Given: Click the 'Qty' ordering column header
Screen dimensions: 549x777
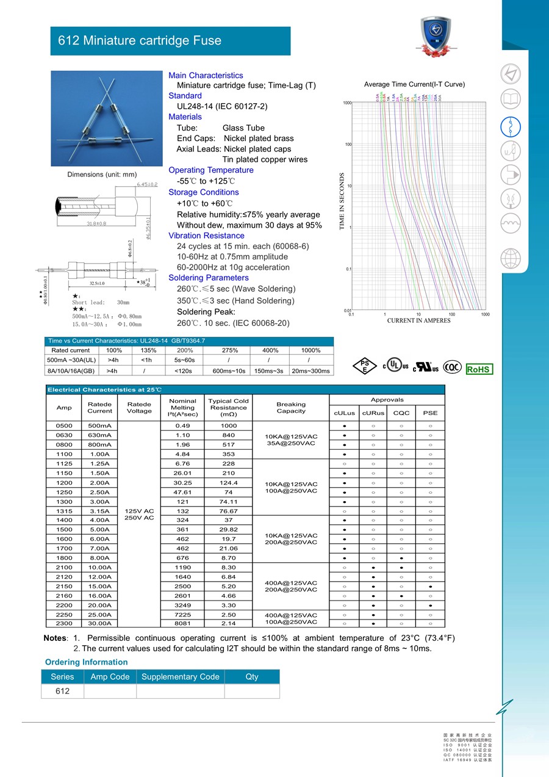Looking at the screenshot, I should (252, 676).
